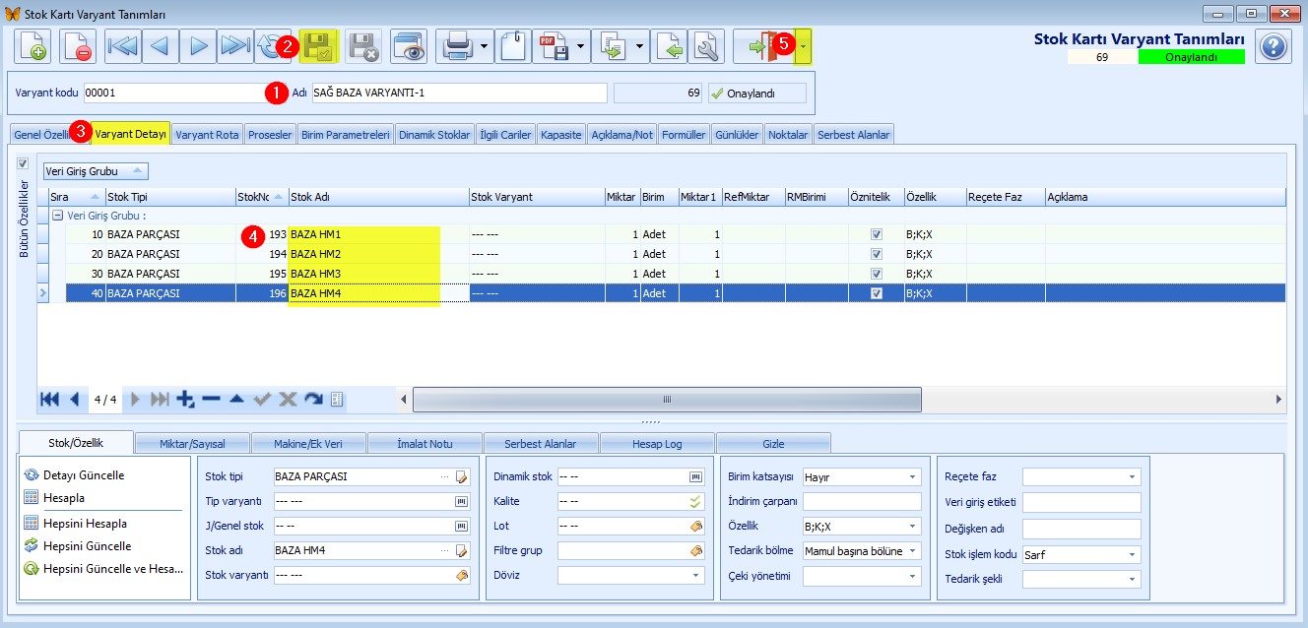The image size is (1308, 628).
Task: Click the Gizle tab button
Action: tap(773, 444)
